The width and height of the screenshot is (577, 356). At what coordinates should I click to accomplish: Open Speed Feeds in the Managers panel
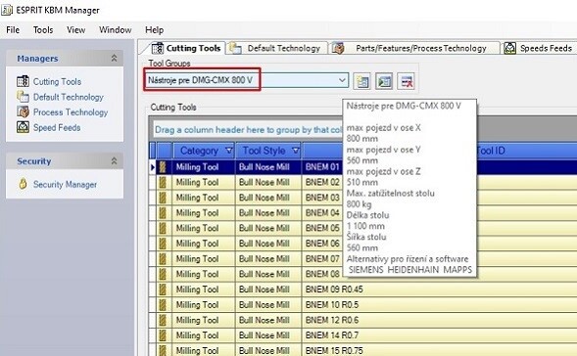[57, 127]
